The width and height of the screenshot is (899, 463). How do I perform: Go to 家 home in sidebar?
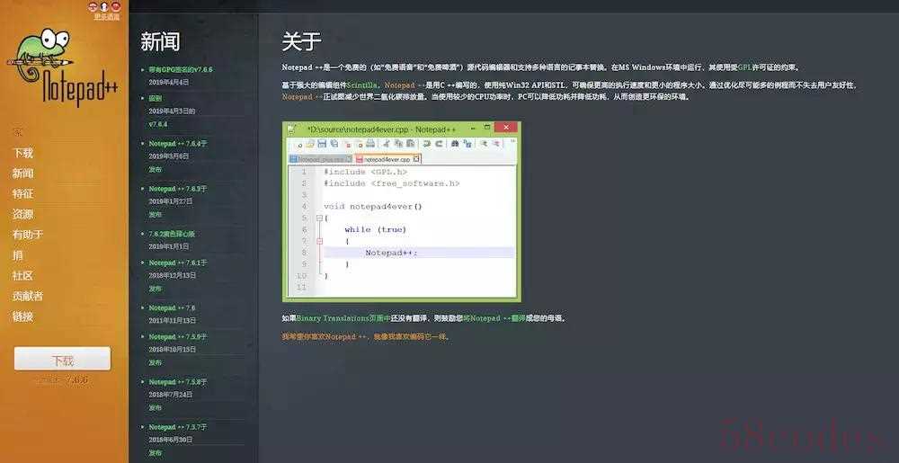(x=18, y=132)
